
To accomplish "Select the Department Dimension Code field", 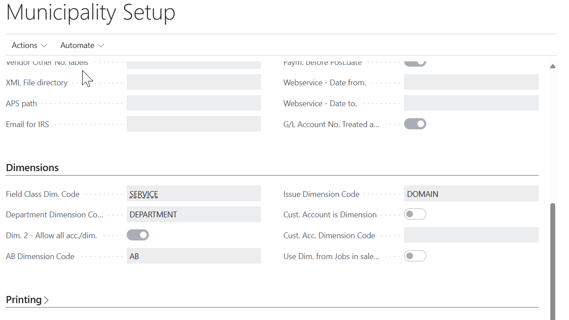I will click(193, 215).
